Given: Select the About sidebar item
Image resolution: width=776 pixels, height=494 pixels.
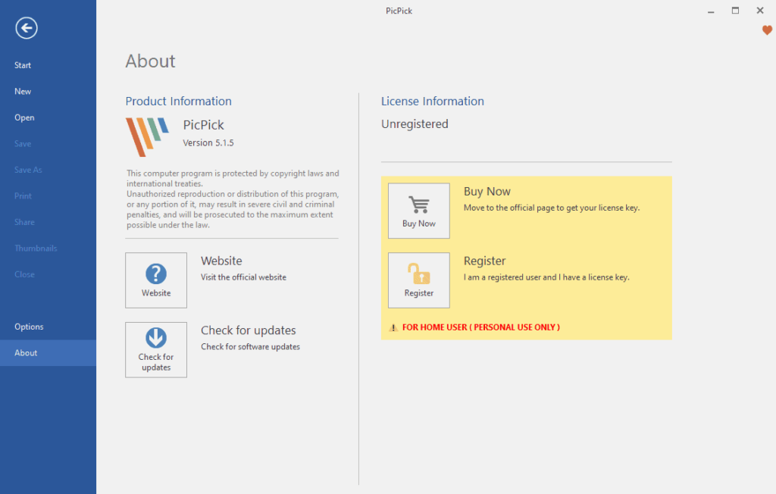Looking at the screenshot, I should point(48,353).
